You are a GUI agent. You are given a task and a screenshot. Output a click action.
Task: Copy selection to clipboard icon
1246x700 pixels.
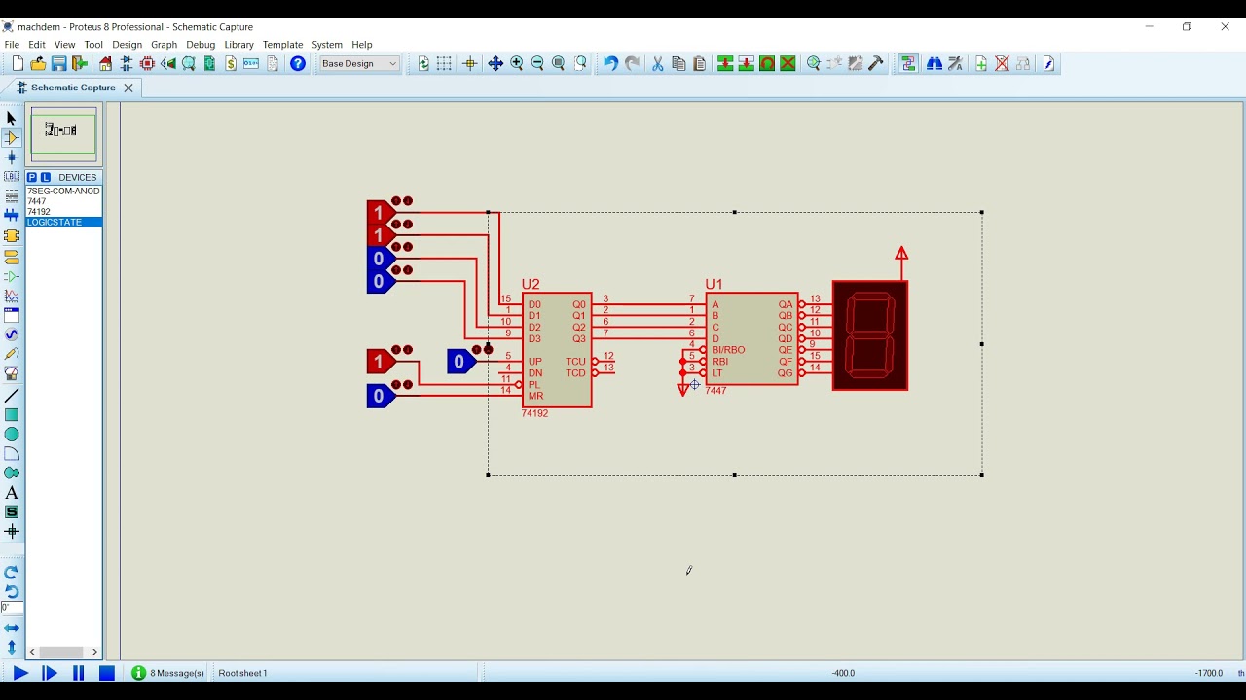tap(678, 64)
